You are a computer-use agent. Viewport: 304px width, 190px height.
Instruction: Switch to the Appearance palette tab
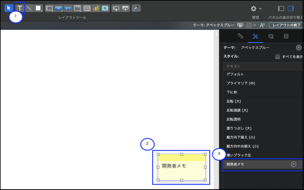pyautogui.click(x=271, y=36)
